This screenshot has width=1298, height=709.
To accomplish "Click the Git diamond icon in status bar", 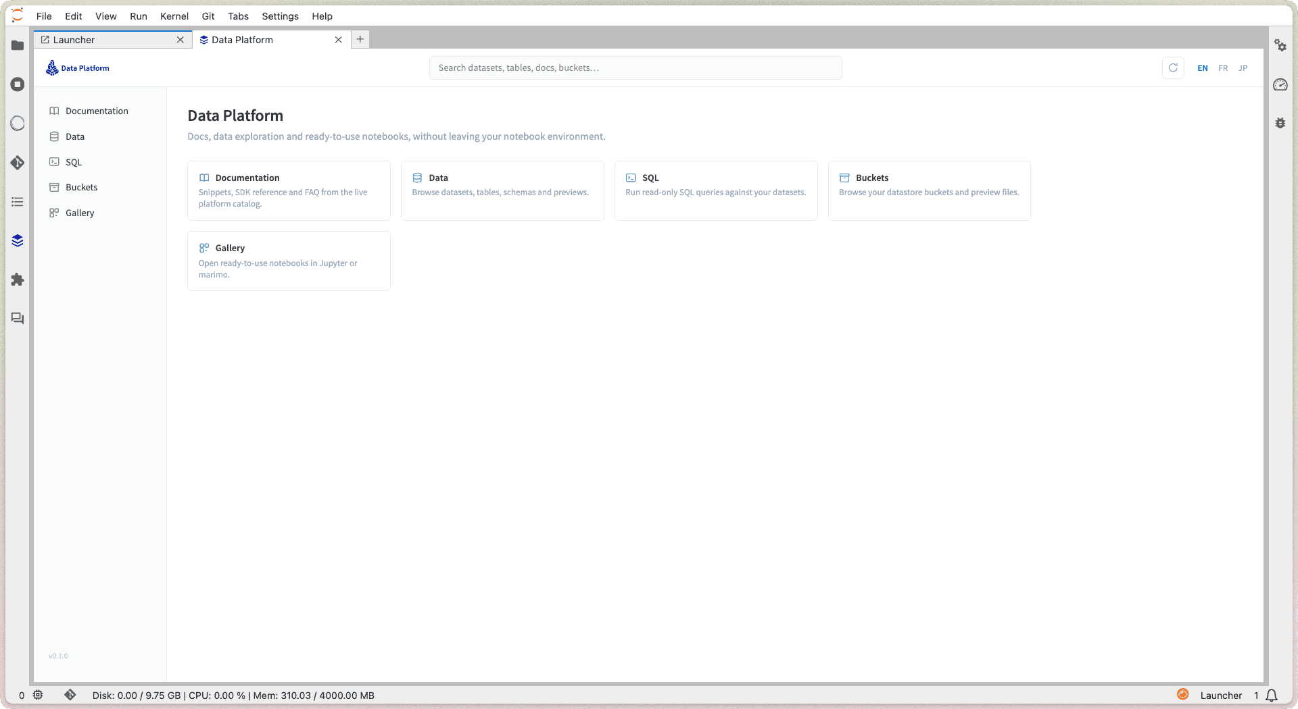I will (70, 695).
